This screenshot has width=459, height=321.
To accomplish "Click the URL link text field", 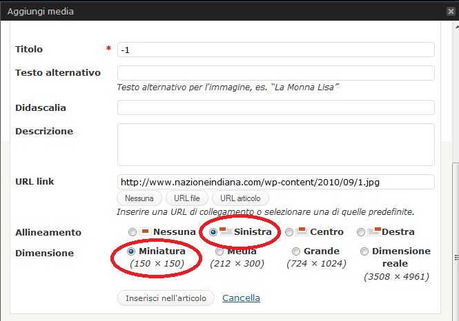I will (x=275, y=182).
